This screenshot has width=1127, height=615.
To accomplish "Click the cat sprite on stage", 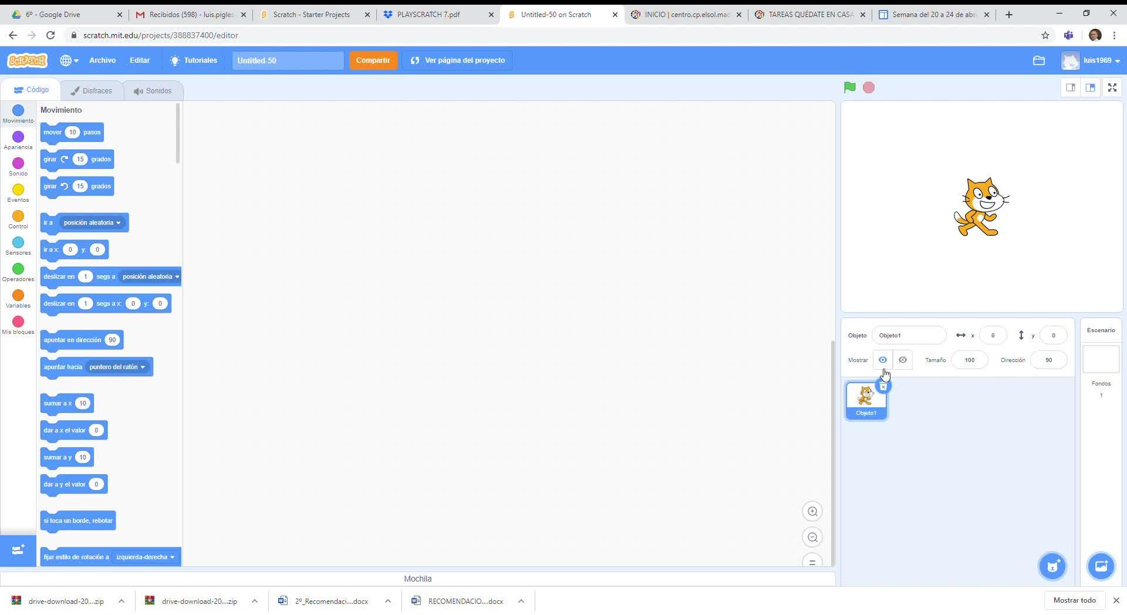I will 981,207.
